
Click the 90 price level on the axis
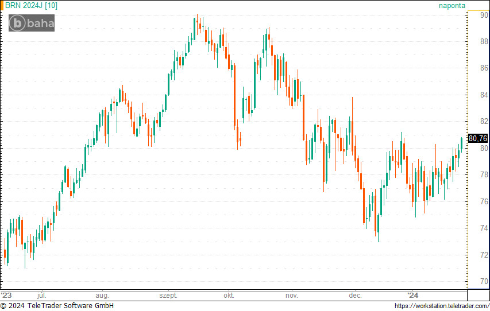coord(485,15)
